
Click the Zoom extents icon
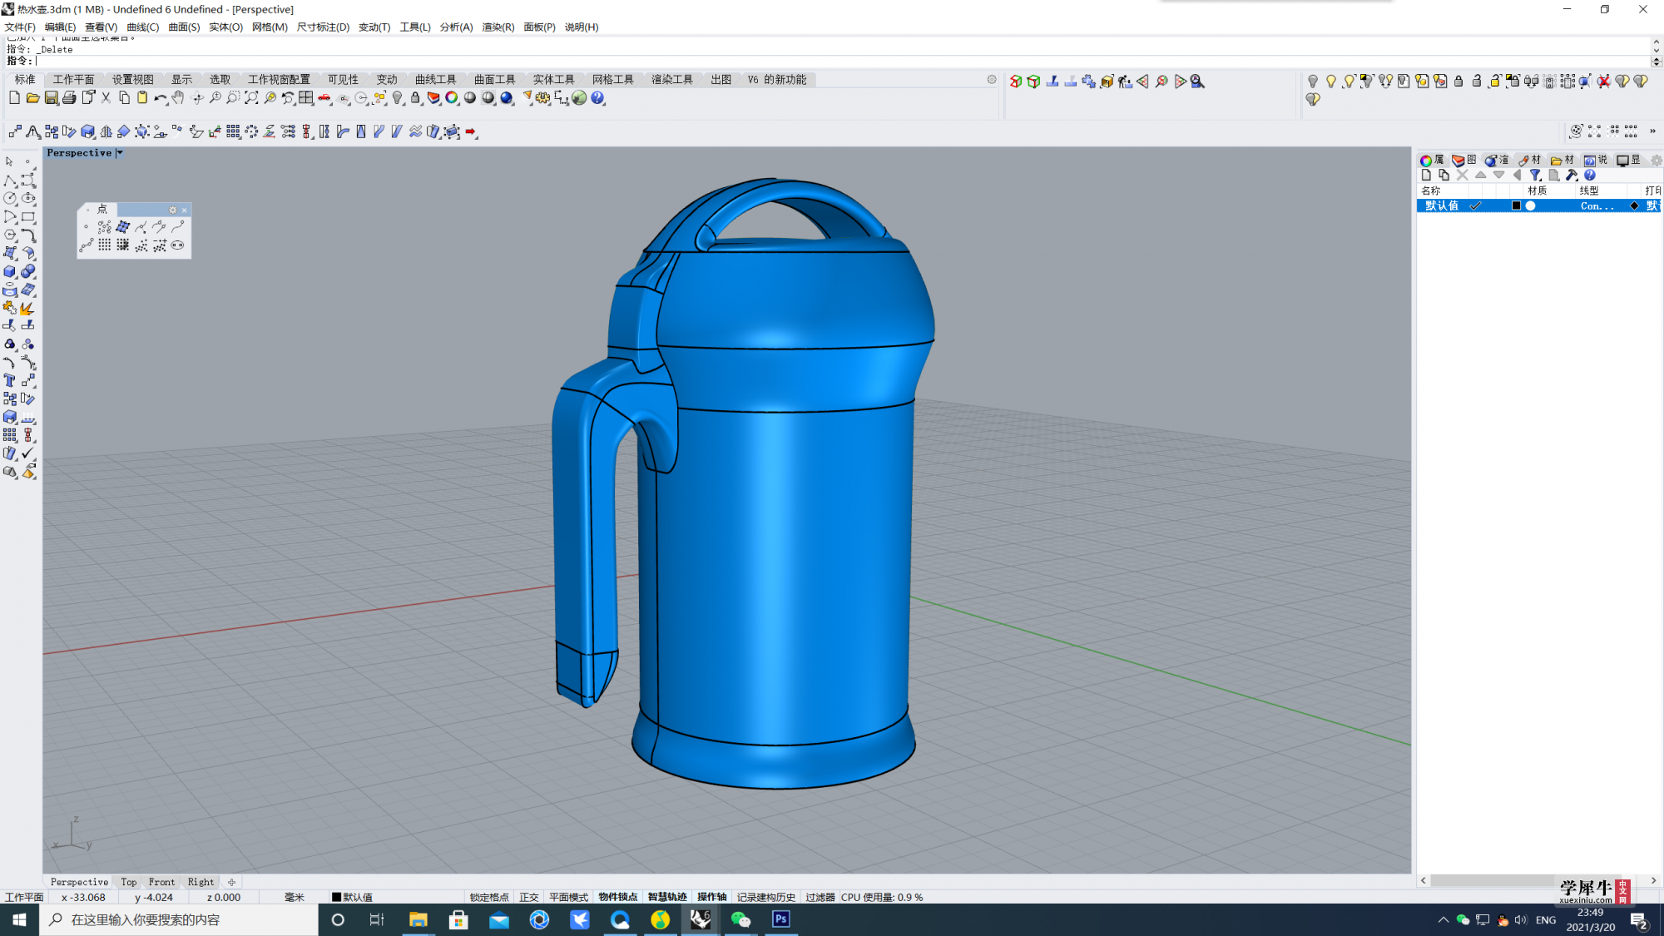point(251,98)
